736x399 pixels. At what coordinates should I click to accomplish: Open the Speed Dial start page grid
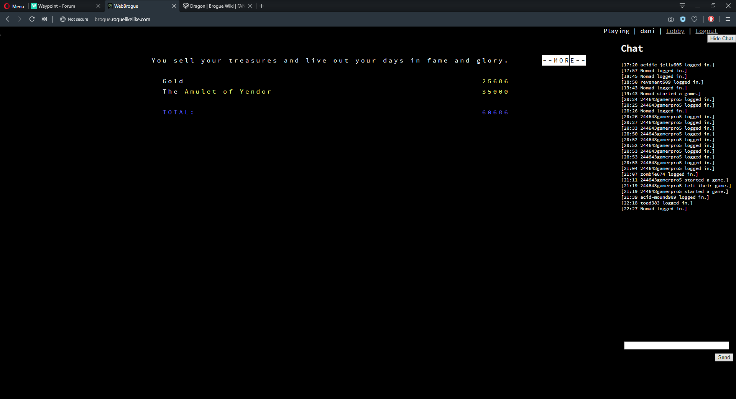pos(44,19)
